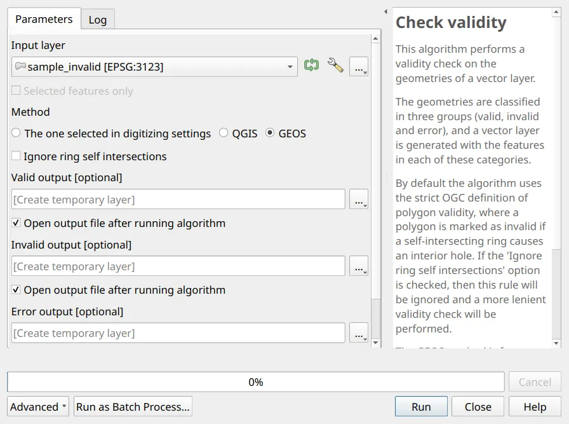The image size is (569, 424).
Task: Open the Error output ellipsis menu button
Action: [x=359, y=333]
